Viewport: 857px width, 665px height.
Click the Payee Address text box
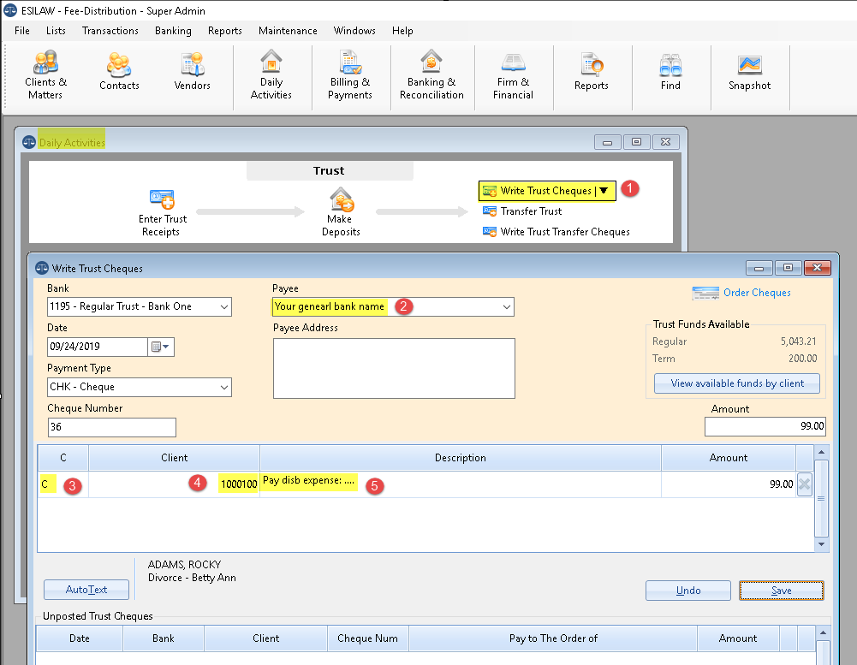click(394, 368)
